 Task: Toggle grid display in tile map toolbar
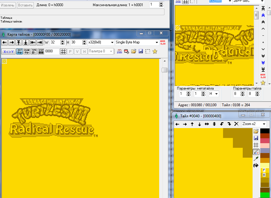tap(63, 52)
